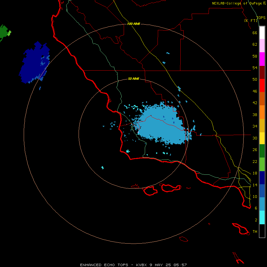Click the 42 legend value
Image resolution: width=267 pixels, height=267 pixels.
coord(255,103)
